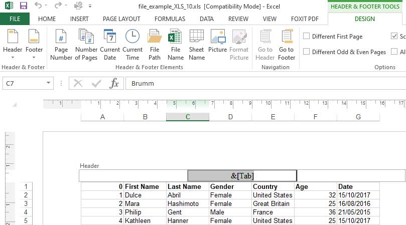Screen dimensions: 406x225
Task: Click the right header section box
Action: tap(351, 176)
